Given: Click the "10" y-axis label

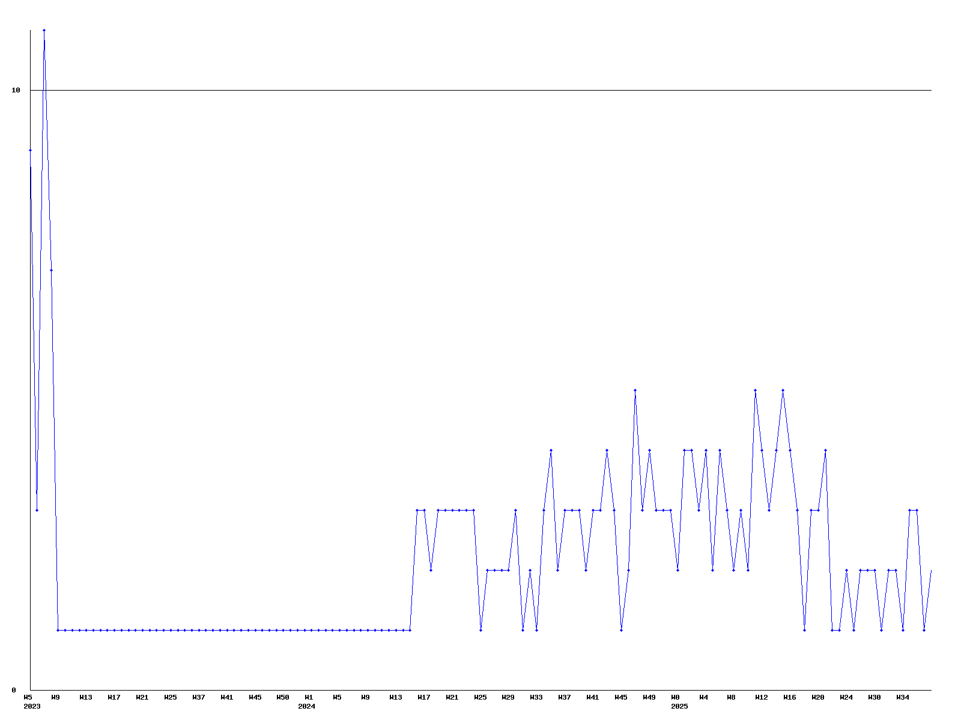Looking at the screenshot, I should 16,90.
